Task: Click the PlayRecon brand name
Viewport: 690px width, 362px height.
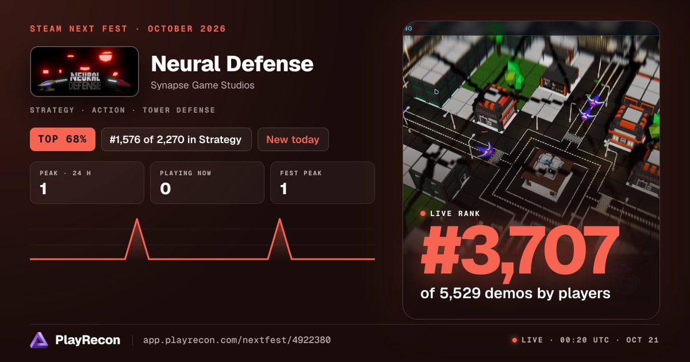Action: click(87, 340)
